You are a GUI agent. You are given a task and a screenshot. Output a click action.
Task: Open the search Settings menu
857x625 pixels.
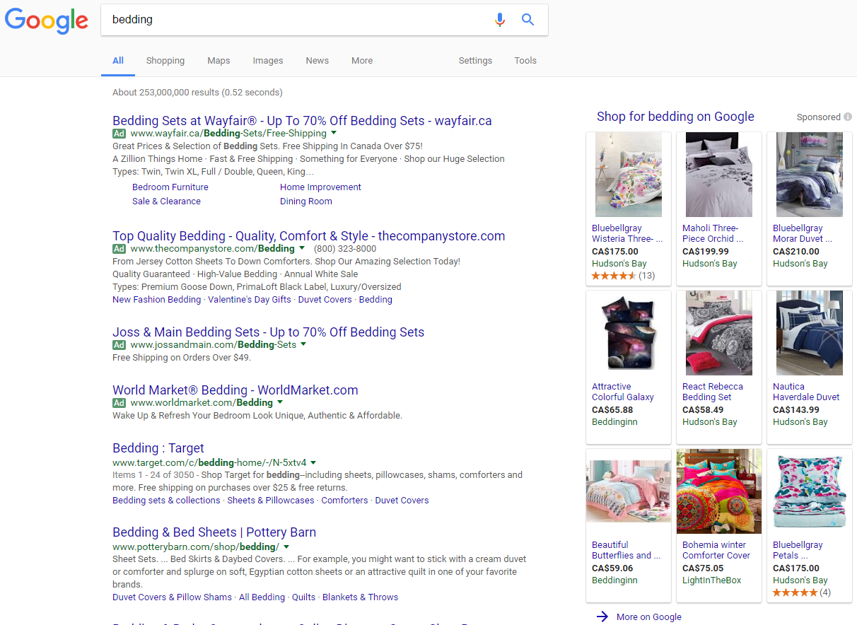tap(475, 61)
